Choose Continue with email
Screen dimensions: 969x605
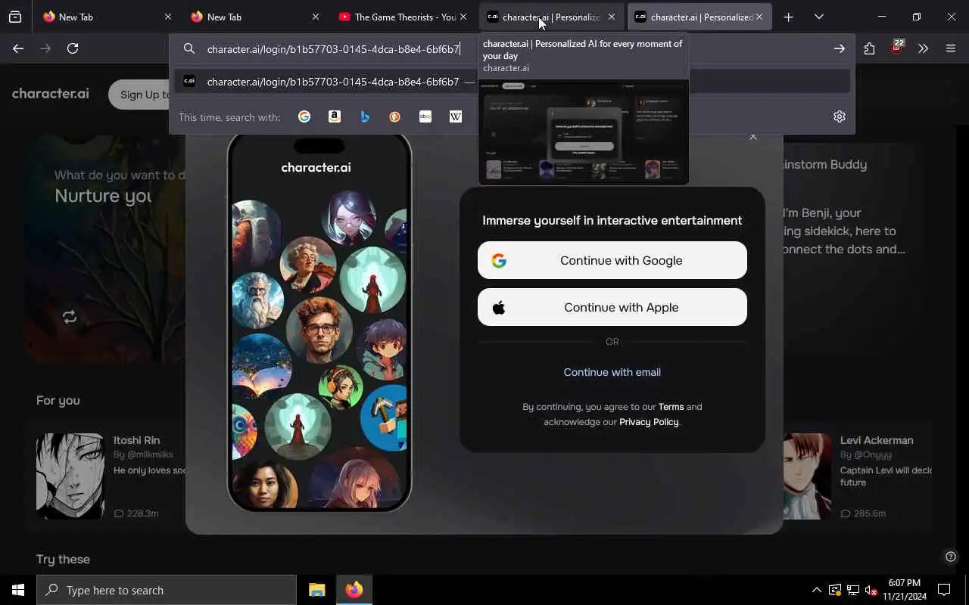pyautogui.click(x=612, y=372)
